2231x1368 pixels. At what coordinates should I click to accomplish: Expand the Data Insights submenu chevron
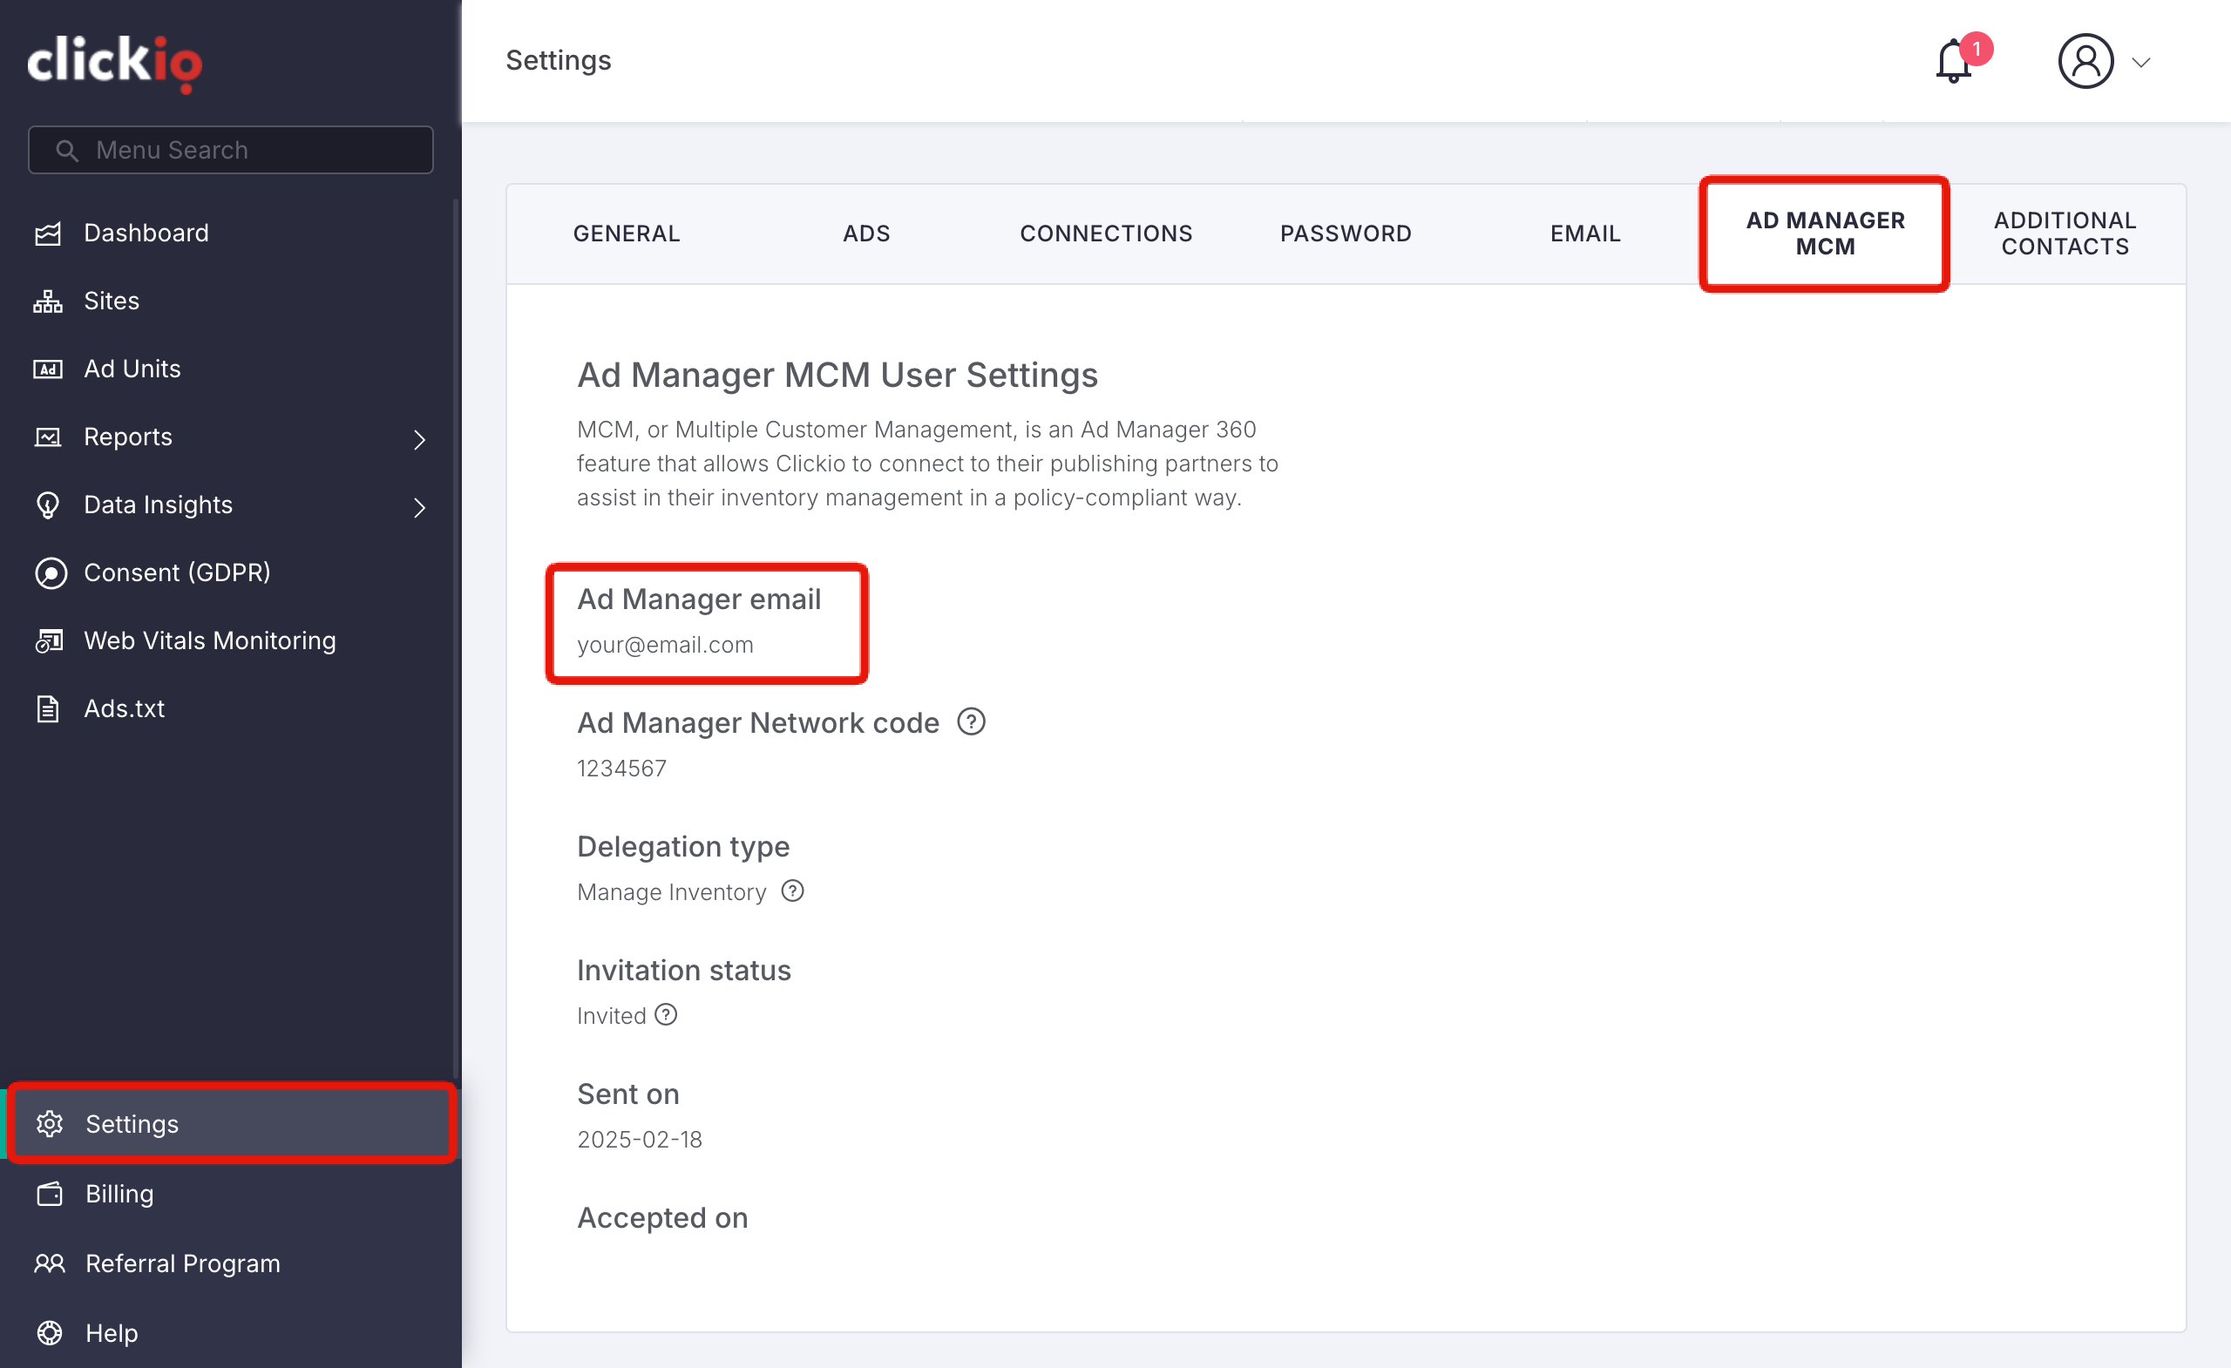(x=418, y=508)
